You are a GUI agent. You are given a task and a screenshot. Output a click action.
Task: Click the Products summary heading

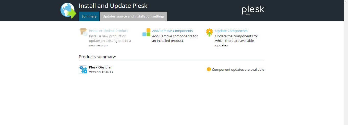point(97,57)
